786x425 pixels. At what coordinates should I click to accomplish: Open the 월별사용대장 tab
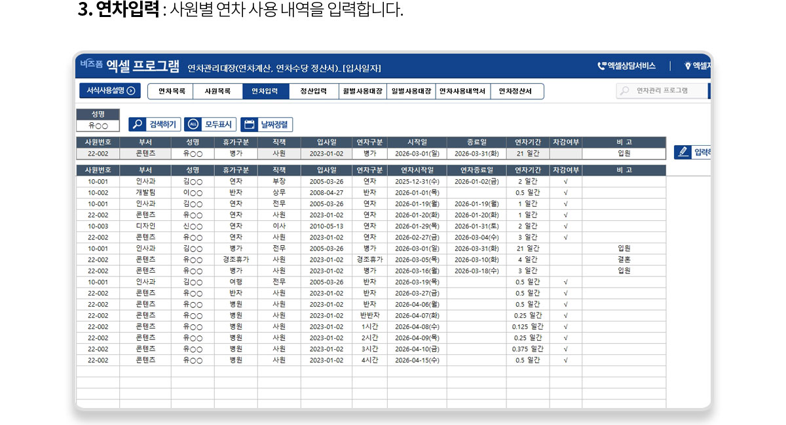point(362,91)
